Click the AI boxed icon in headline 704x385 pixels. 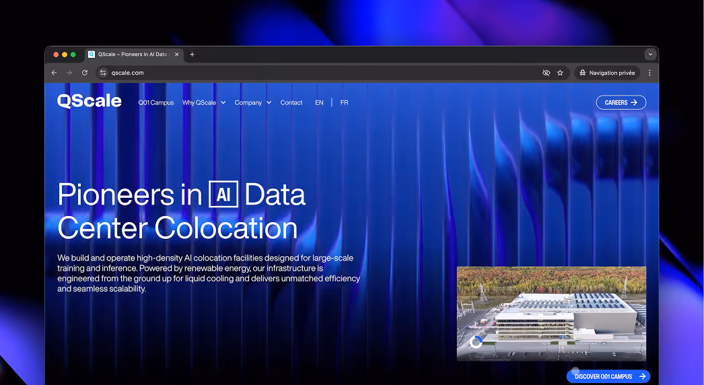click(x=223, y=194)
